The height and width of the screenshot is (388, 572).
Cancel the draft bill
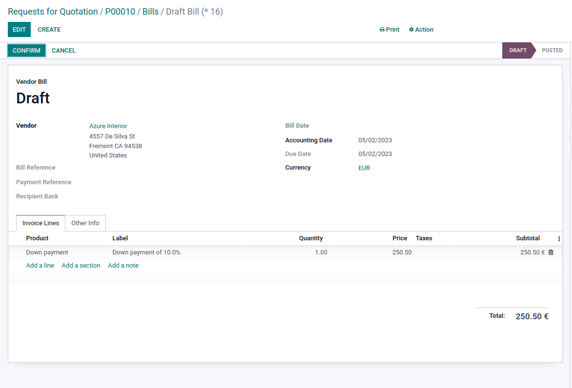click(x=63, y=50)
